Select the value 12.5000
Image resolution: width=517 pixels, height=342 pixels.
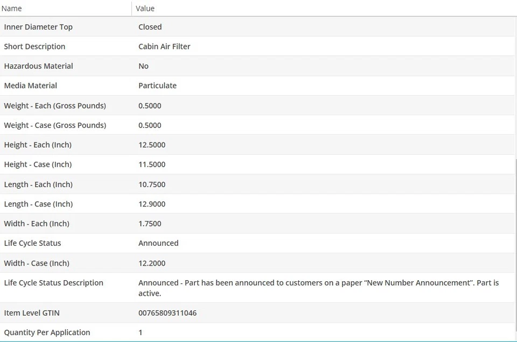pos(152,145)
